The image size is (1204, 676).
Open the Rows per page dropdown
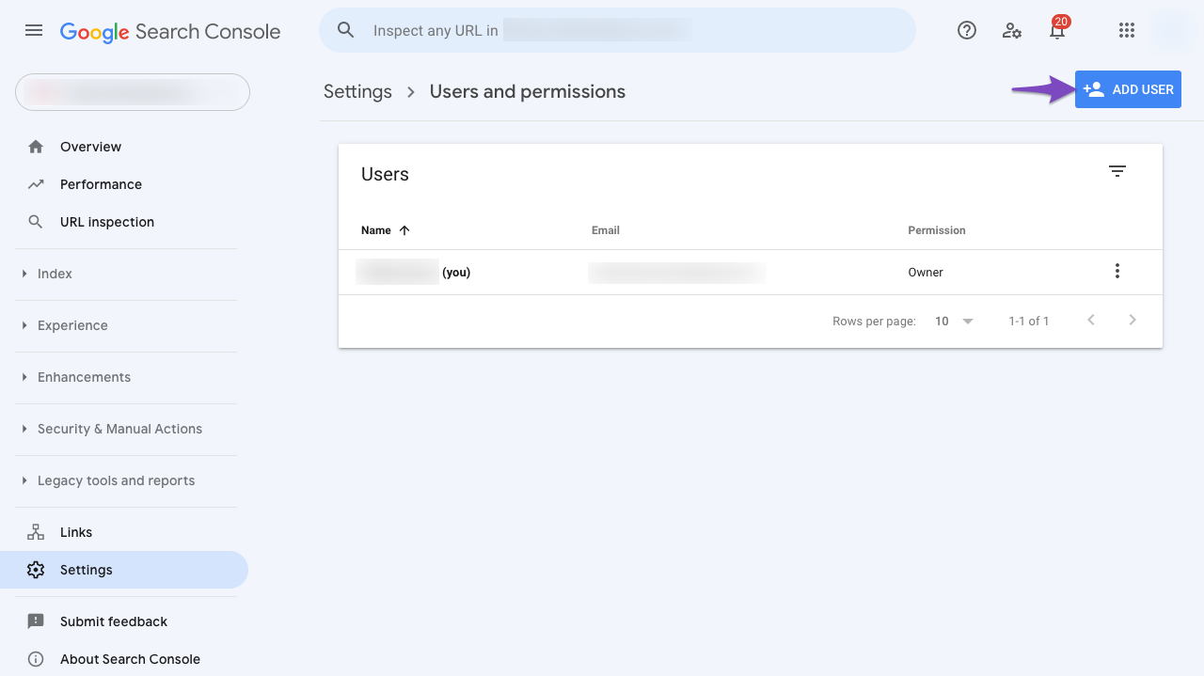point(952,321)
